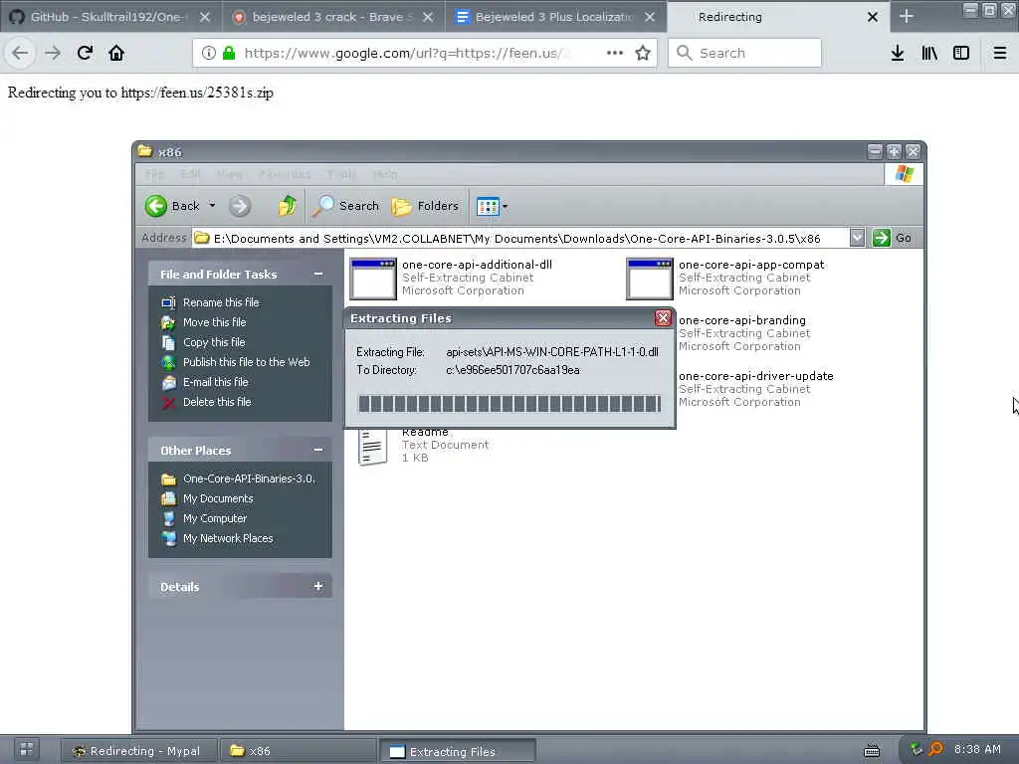The width and height of the screenshot is (1019, 764).
Task: Click the 8:38 AM taskbar clock
Action: 977,749
